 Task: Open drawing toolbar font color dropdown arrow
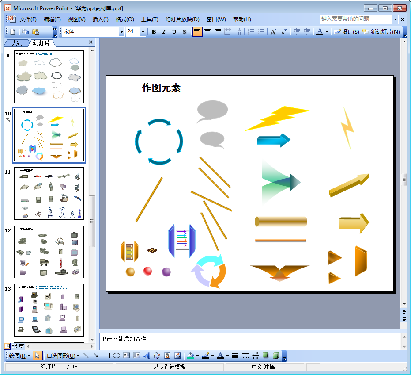pyautogui.click(x=227, y=356)
